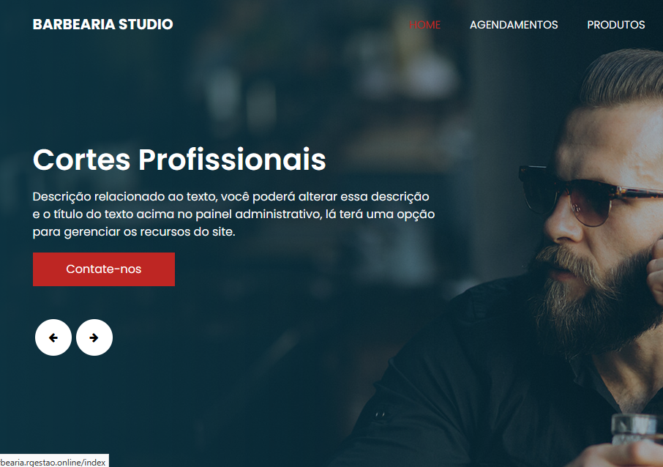663x467 pixels.
Task: Click the status bar URL preview
Action: coord(54,462)
